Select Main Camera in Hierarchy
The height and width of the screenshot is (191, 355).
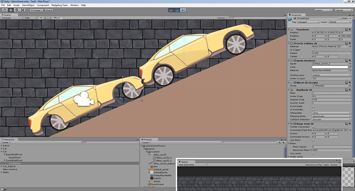click(10, 169)
